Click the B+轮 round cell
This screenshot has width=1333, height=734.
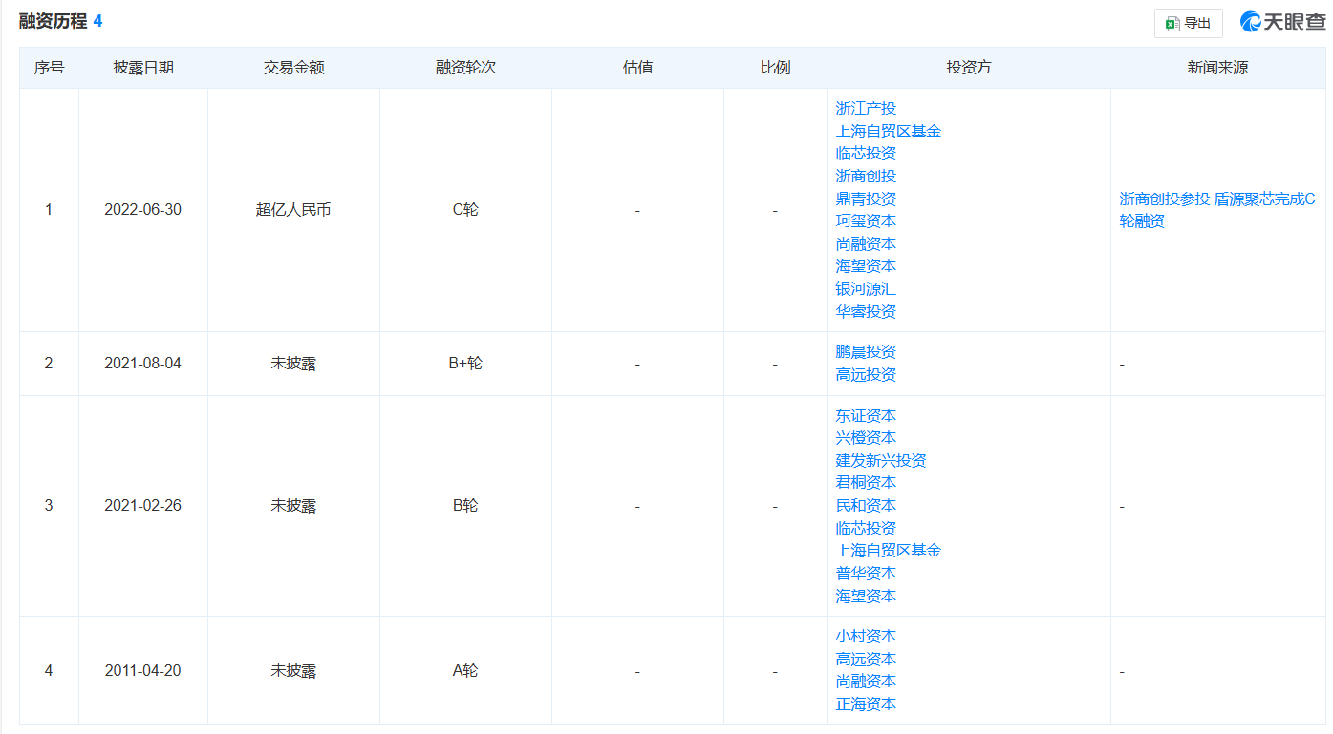pyautogui.click(x=465, y=364)
